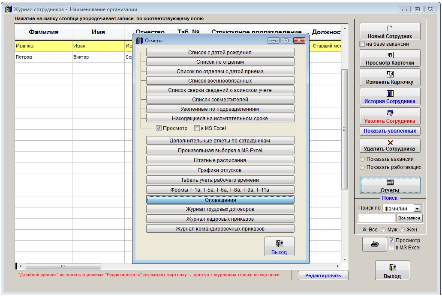Select Показать работающих radio button
Viewport: 442px width, 296px height.
[362, 167]
